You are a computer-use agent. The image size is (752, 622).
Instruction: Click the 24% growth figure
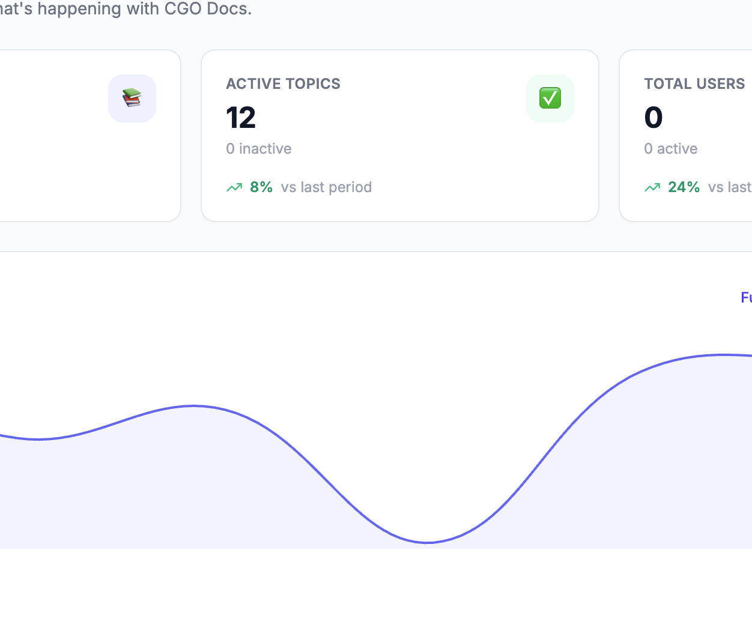[684, 187]
